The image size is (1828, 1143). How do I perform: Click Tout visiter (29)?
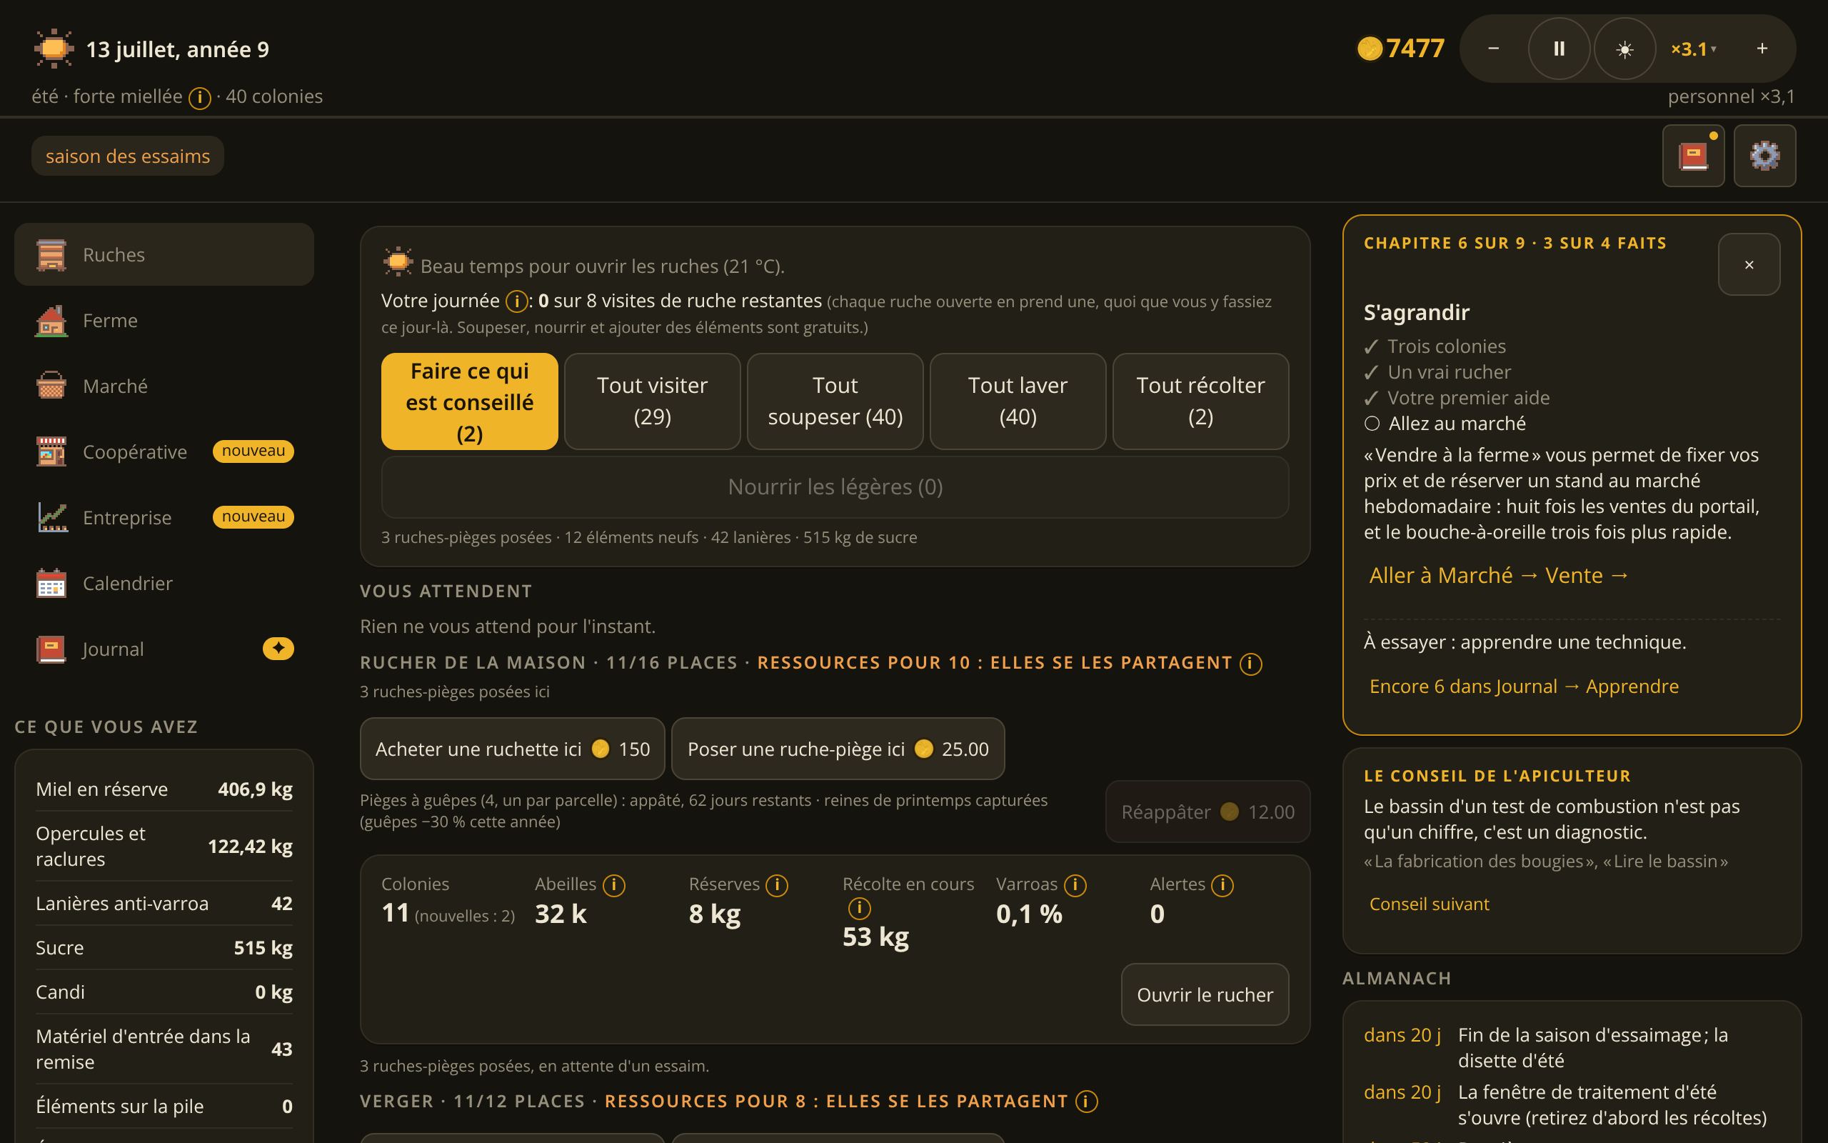pyautogui.click(x=653, y=401)
